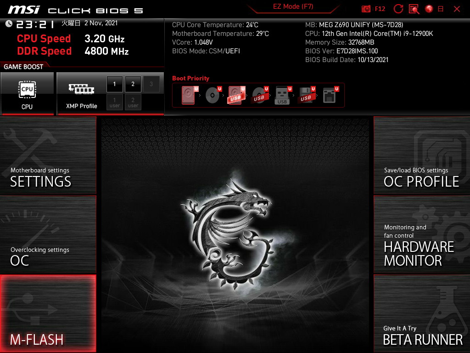470x353 pixels.
Task: Open the HARDWARE MONITOR tile
Action: coord(422,234)
